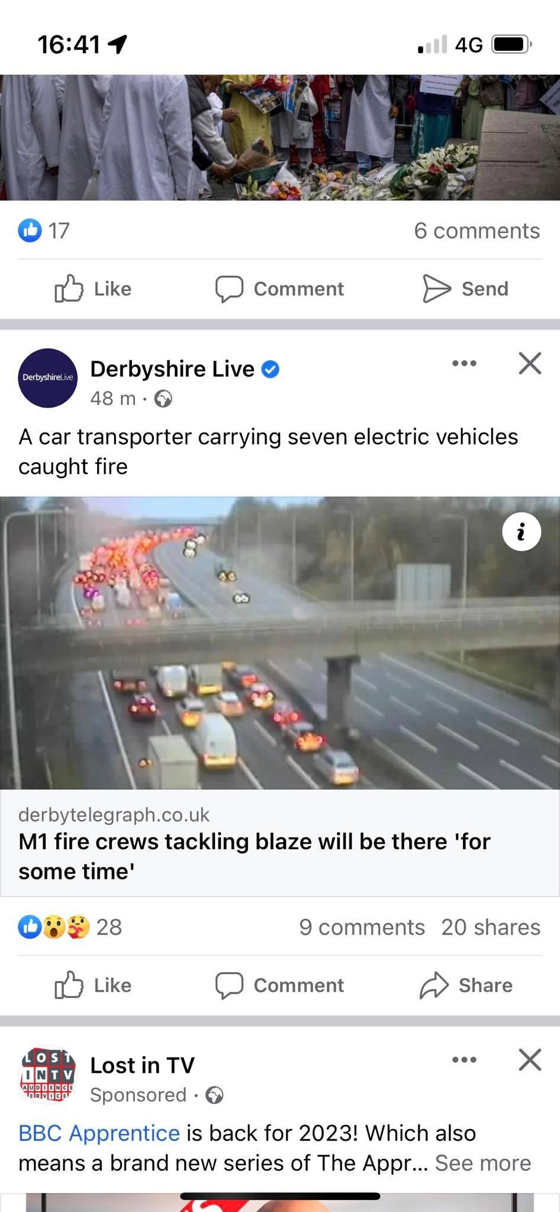The height and width of the screenshot is (1212, 560).
Task: View the 9 comments on M1 post
Action: click(x=362, y=927)
